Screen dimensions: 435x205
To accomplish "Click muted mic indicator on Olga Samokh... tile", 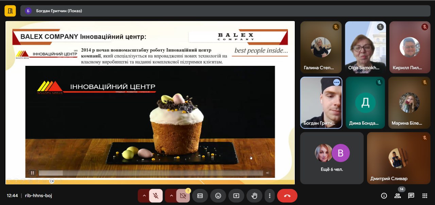I will point(380,27).
